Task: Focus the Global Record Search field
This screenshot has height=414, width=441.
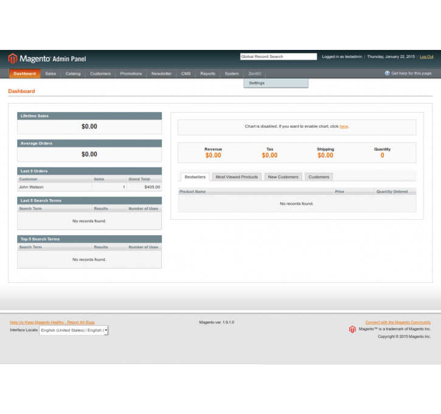Action: (x=279, y=57)
